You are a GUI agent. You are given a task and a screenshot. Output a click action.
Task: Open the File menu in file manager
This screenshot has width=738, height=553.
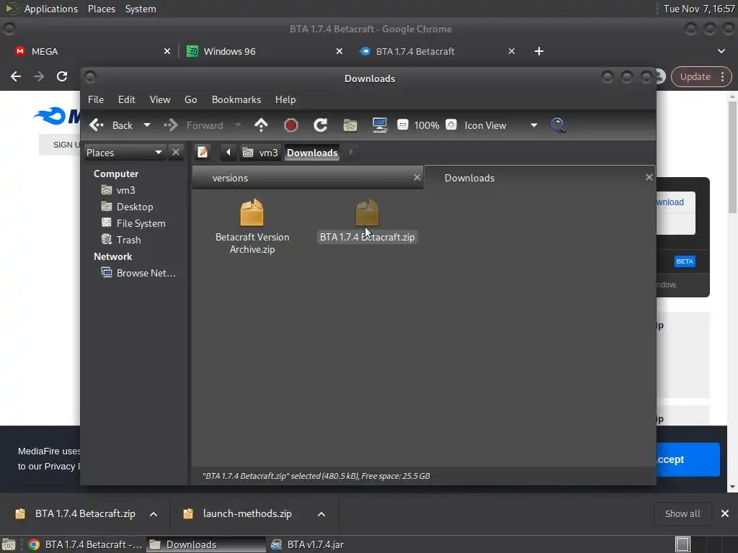tap(96, 99)
